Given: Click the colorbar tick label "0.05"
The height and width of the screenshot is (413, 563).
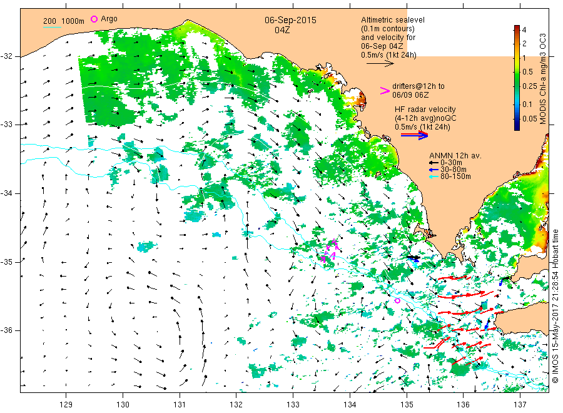Looking at the screenshot, I should tap(530, 118).
